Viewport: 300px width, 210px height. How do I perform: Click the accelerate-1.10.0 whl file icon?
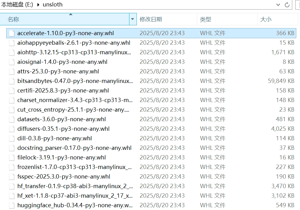12,33
